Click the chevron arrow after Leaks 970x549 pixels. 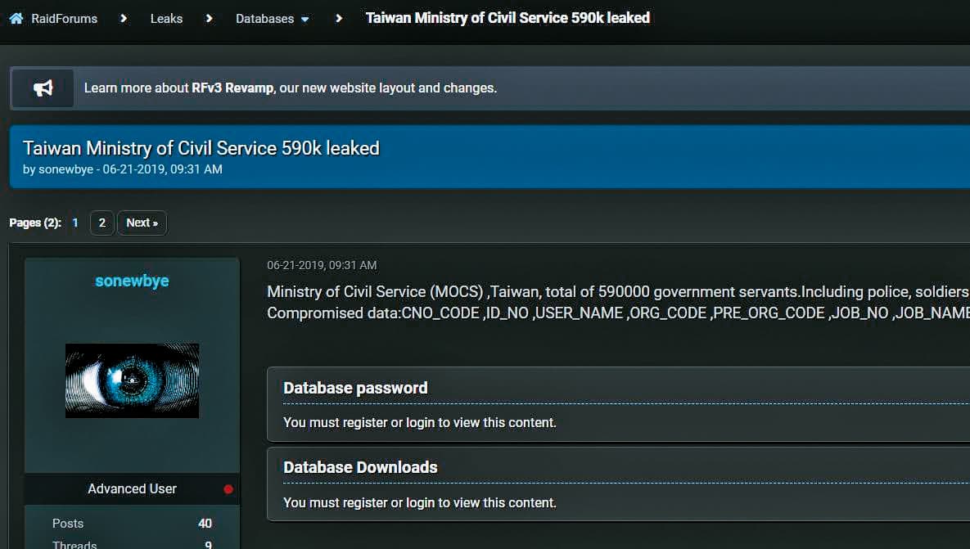click(x=209, y=19)
